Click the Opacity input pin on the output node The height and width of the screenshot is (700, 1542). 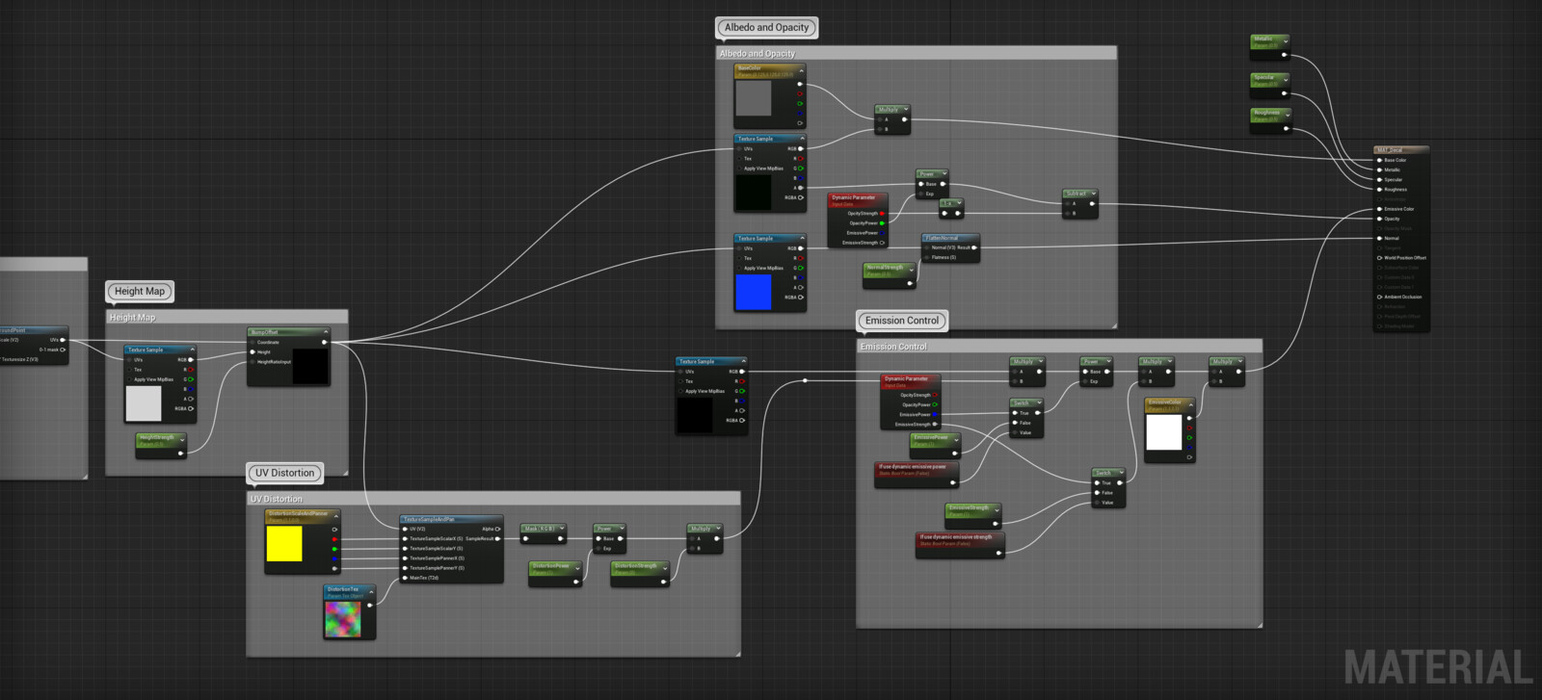1379,219
